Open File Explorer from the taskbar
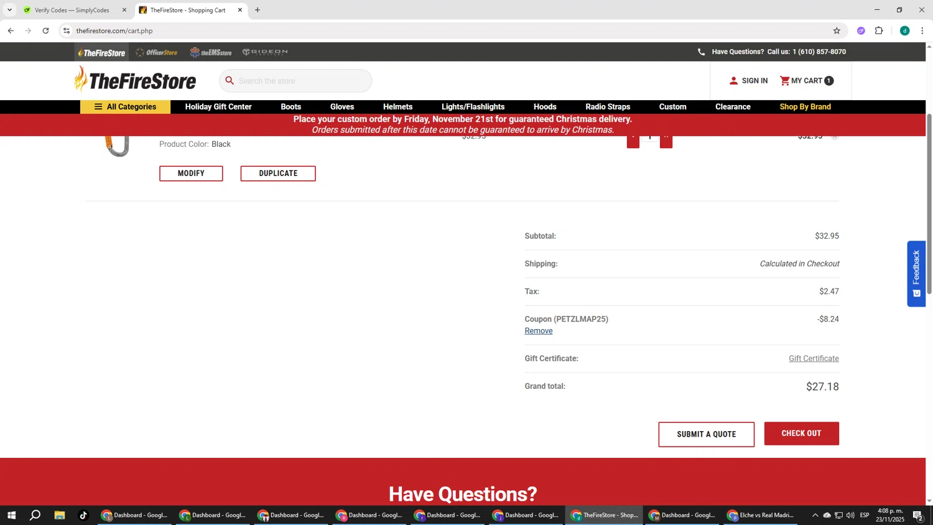Image resolution: width=933 pixels, height=525 pixels. pos(60,515)
